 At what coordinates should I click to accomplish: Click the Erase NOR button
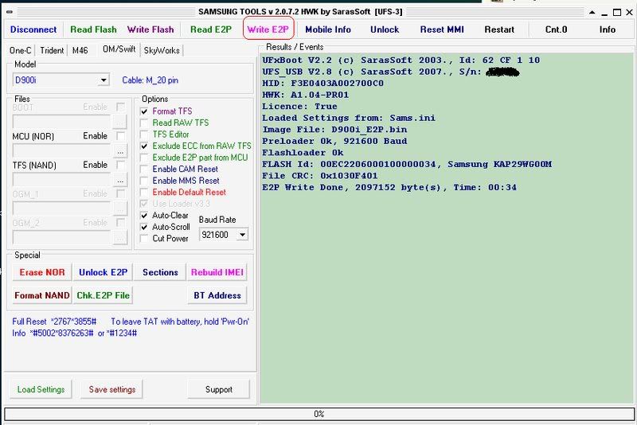pos(42,272)
